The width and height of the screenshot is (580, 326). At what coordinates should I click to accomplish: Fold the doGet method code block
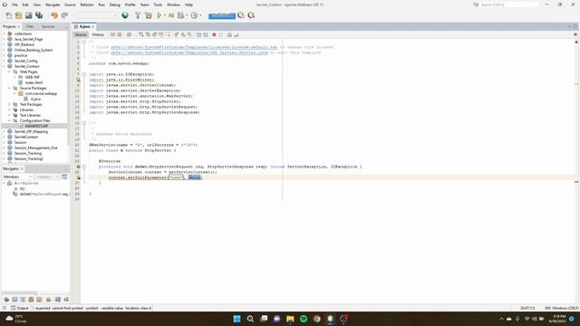click(x=84, y=167)
